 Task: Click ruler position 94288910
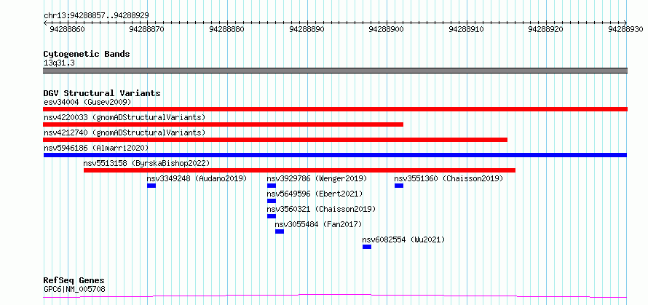coord(466,29)
